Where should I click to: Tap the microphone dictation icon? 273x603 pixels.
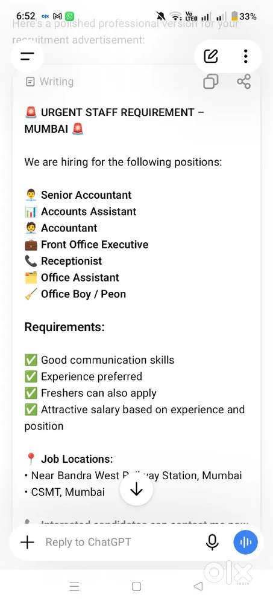pos(212,542)
